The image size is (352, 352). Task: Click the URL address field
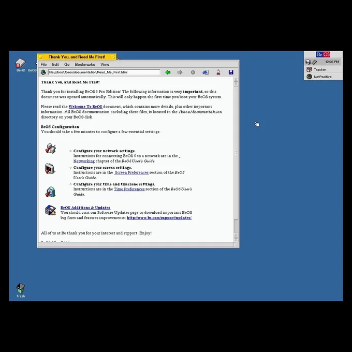pos(104,72)
